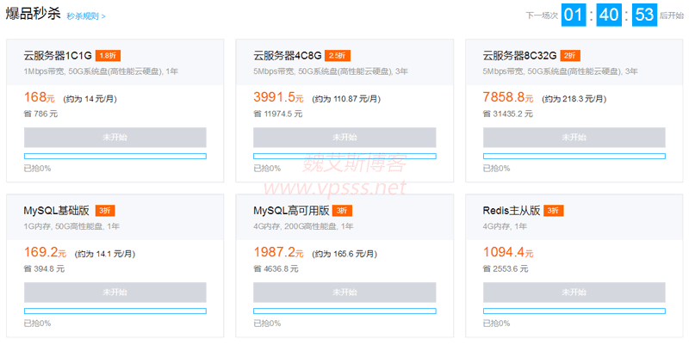Click the 3折 badge next to MySQL高可用版
This screenshot has height=345, width=689.
point(342,211)
